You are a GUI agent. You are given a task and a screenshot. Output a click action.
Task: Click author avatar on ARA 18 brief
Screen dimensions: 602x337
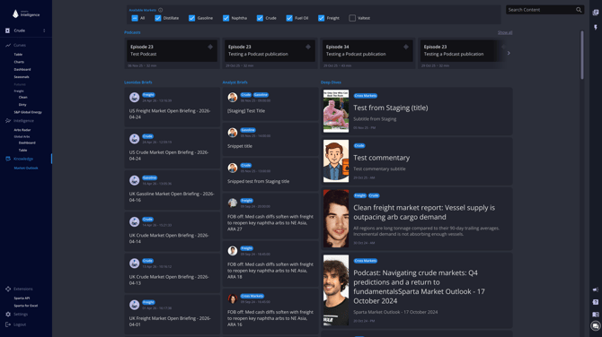[233, 251]
